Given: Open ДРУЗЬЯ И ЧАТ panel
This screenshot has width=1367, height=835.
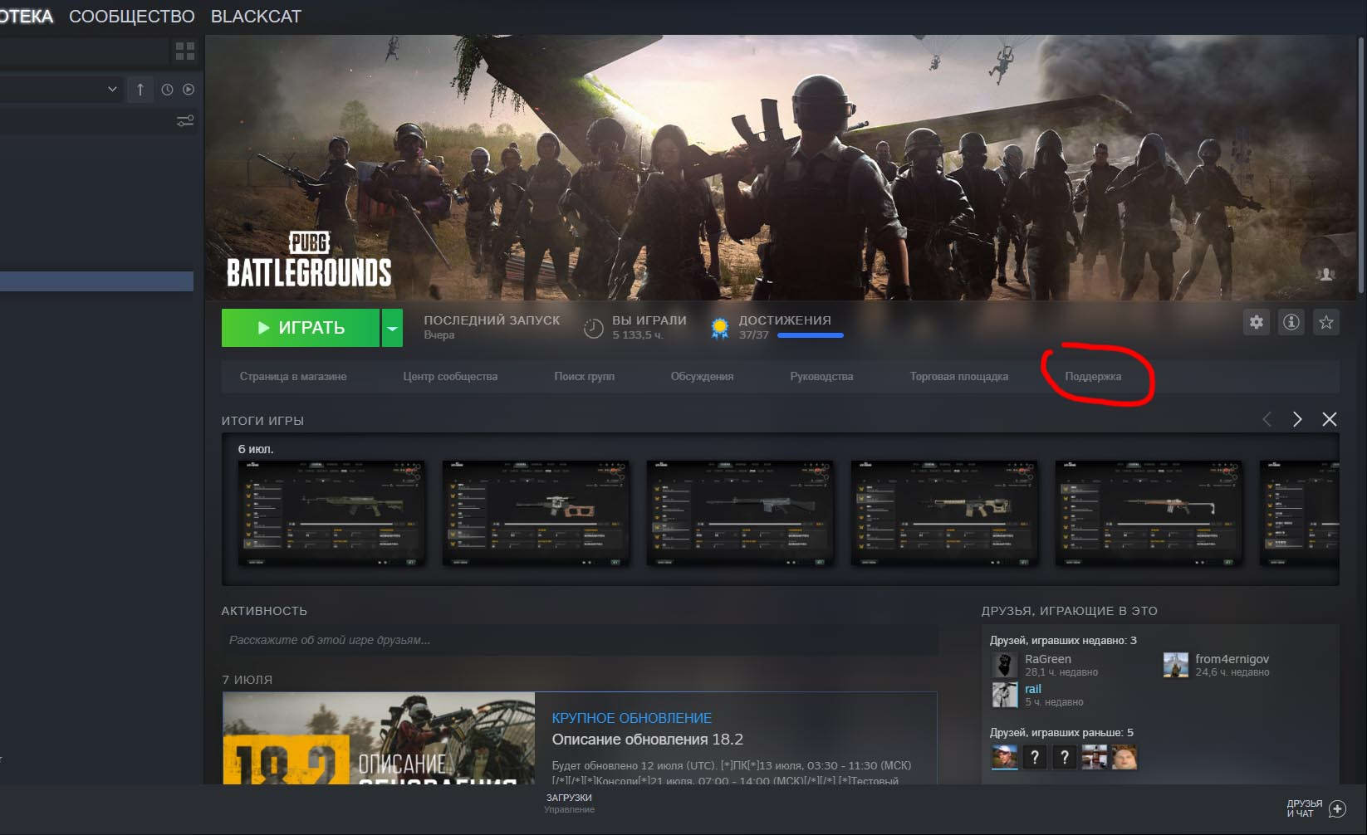Looking at the screenshot, I should (1305, 808).
